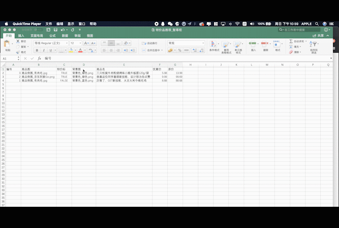Apply red font color A

coord(81,50)
